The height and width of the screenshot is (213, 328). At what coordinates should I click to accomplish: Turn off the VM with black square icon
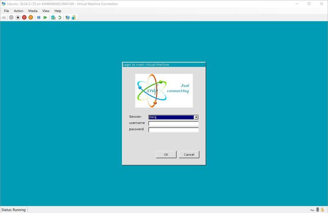18,18
